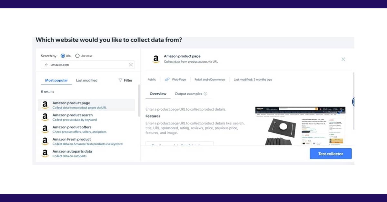This screenshot has width=387, height=202.
Task: Click the Amazon icon beside Amazon product search
Action: click(x=45, y=117)
